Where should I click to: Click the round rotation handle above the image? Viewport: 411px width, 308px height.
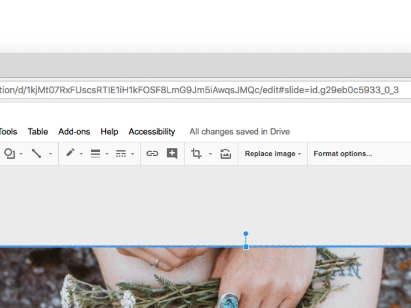[246, 234]
